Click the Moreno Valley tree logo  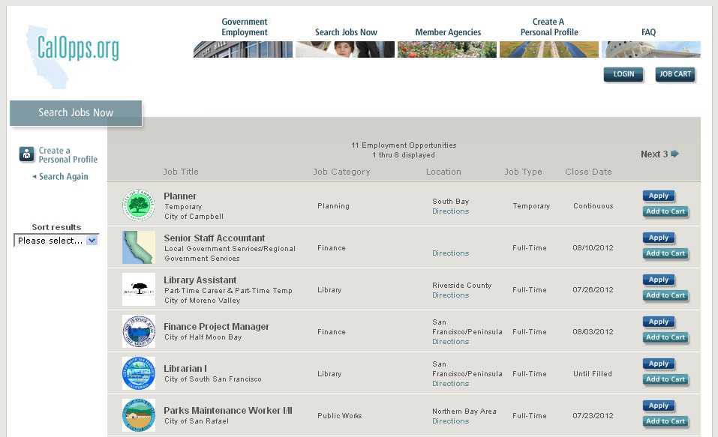coord(139,289)
